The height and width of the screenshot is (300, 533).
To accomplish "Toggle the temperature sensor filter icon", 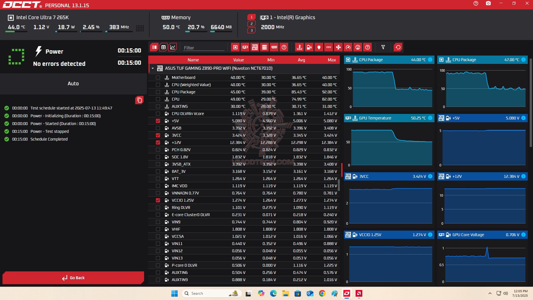I will 299,47.
